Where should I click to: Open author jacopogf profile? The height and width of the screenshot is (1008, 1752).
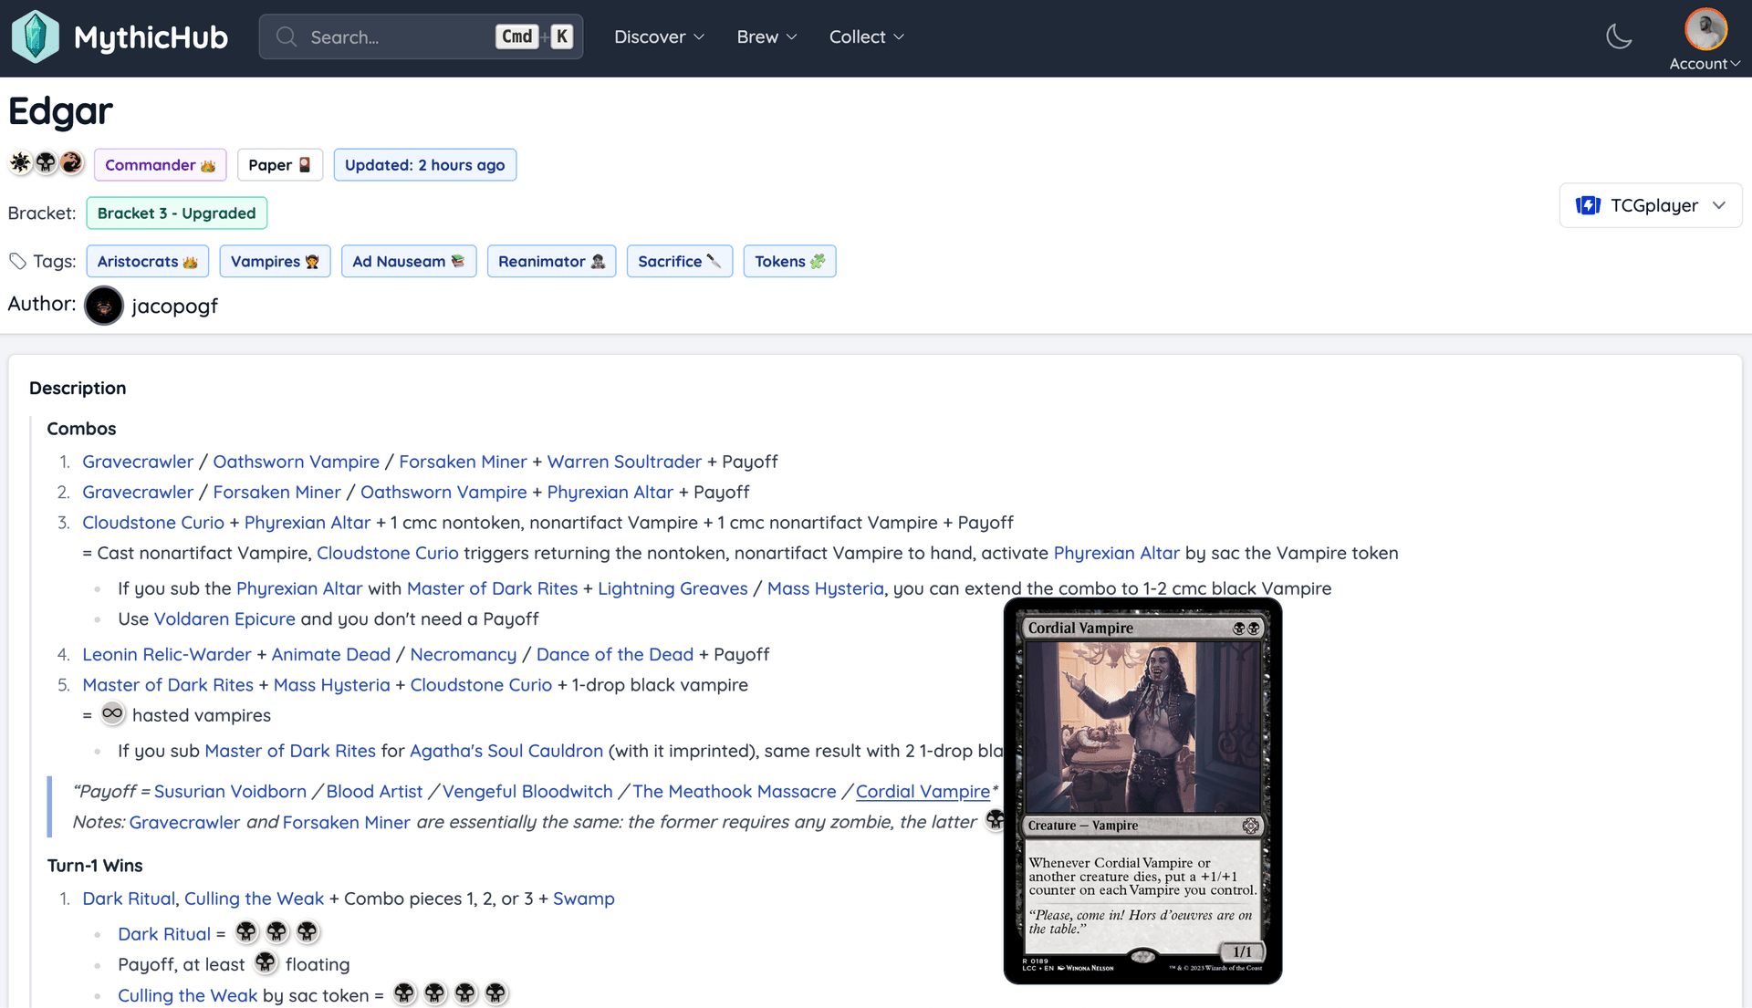pos(174,306)
